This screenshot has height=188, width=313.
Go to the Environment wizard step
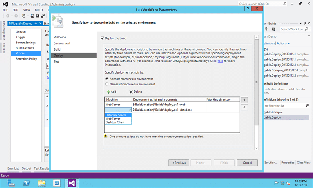click(x=62, y=43)
